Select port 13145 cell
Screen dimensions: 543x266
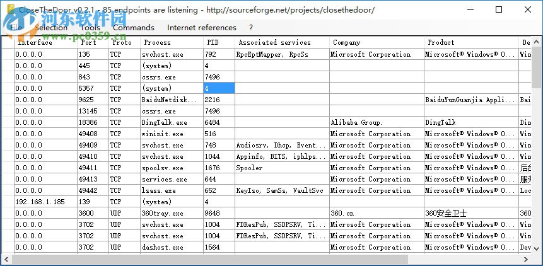coord(93,111)
